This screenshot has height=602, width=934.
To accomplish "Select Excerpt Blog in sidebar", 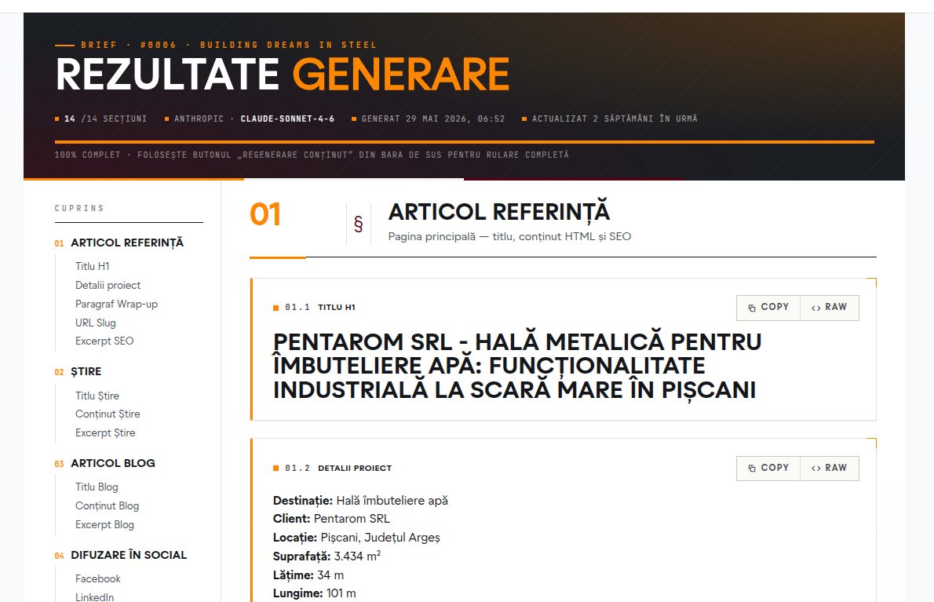I will coord(105,525).
